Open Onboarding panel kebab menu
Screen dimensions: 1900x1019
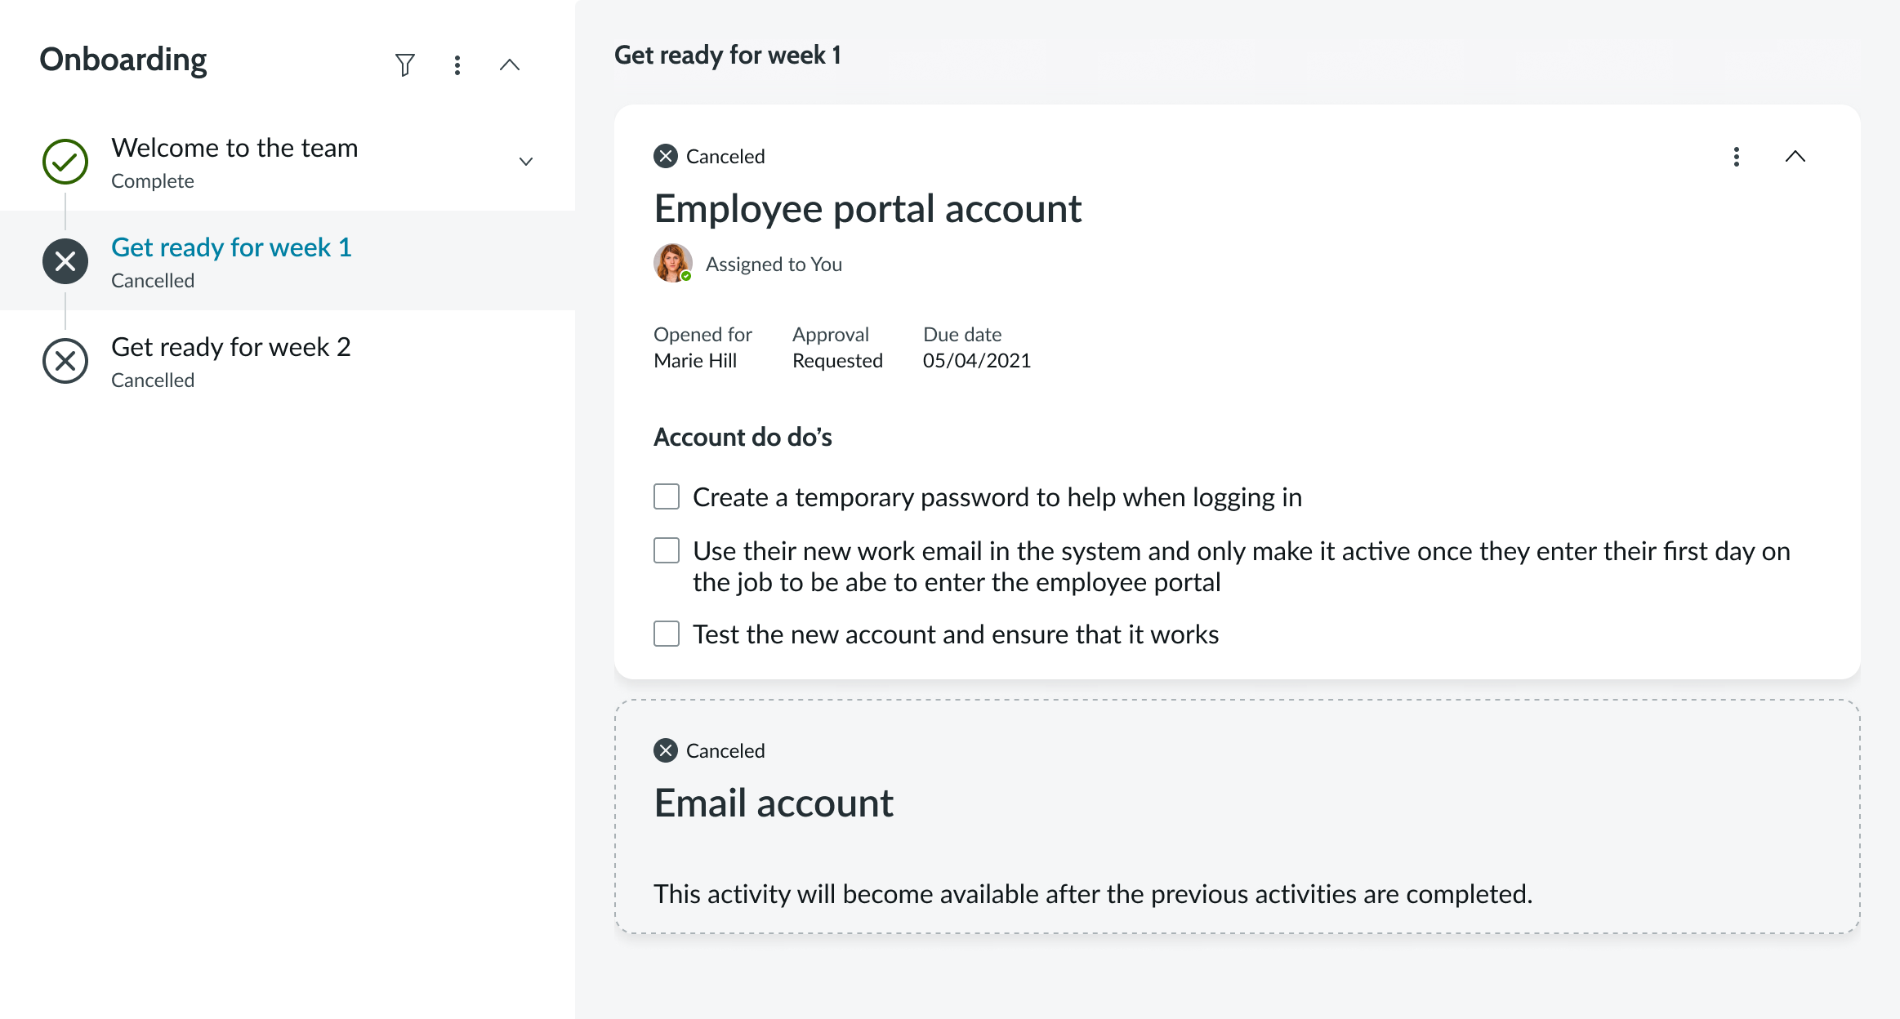click(457, 65)
